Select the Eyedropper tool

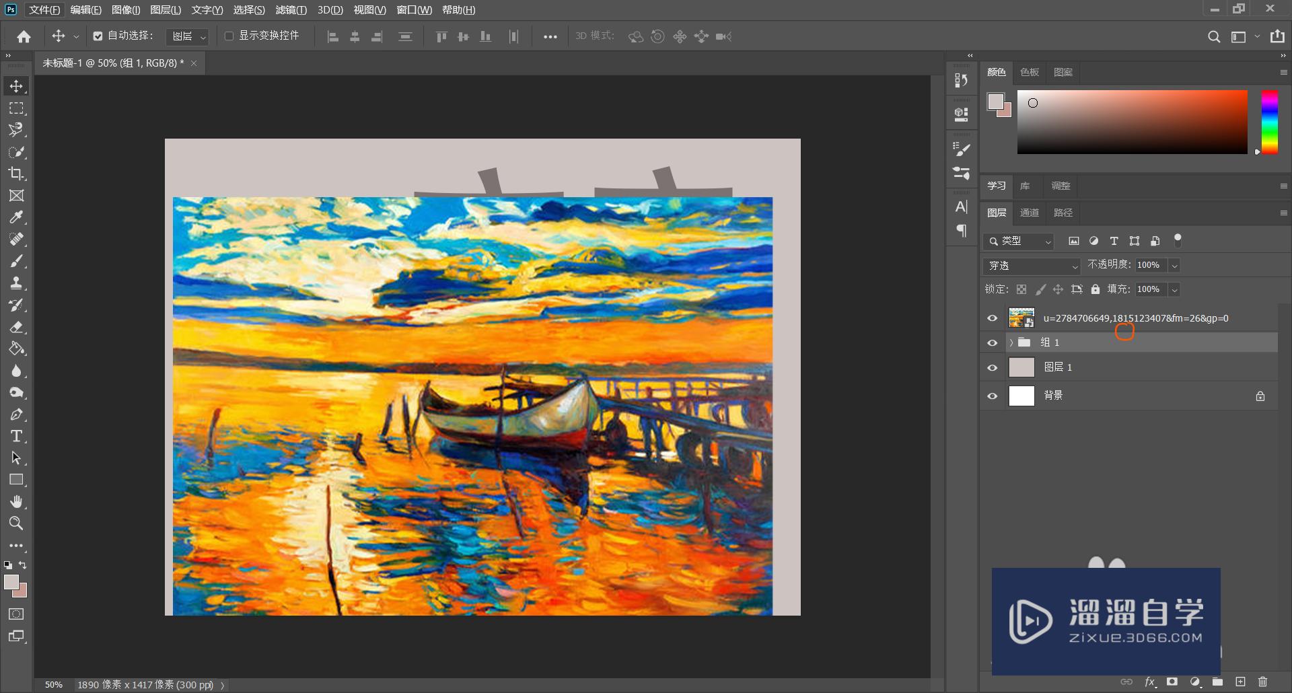pyautogui.click(x=17, y=217)
